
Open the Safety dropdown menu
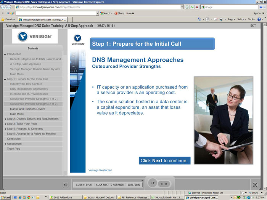pos(242,19)
